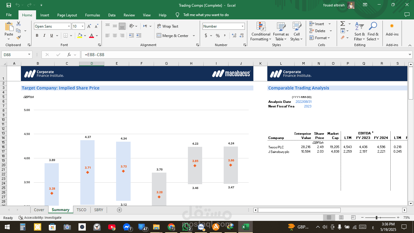This screenshot has height=233, width=414.
Task: Click the Increase Decimal icon
Action: [x=234, y=36]
